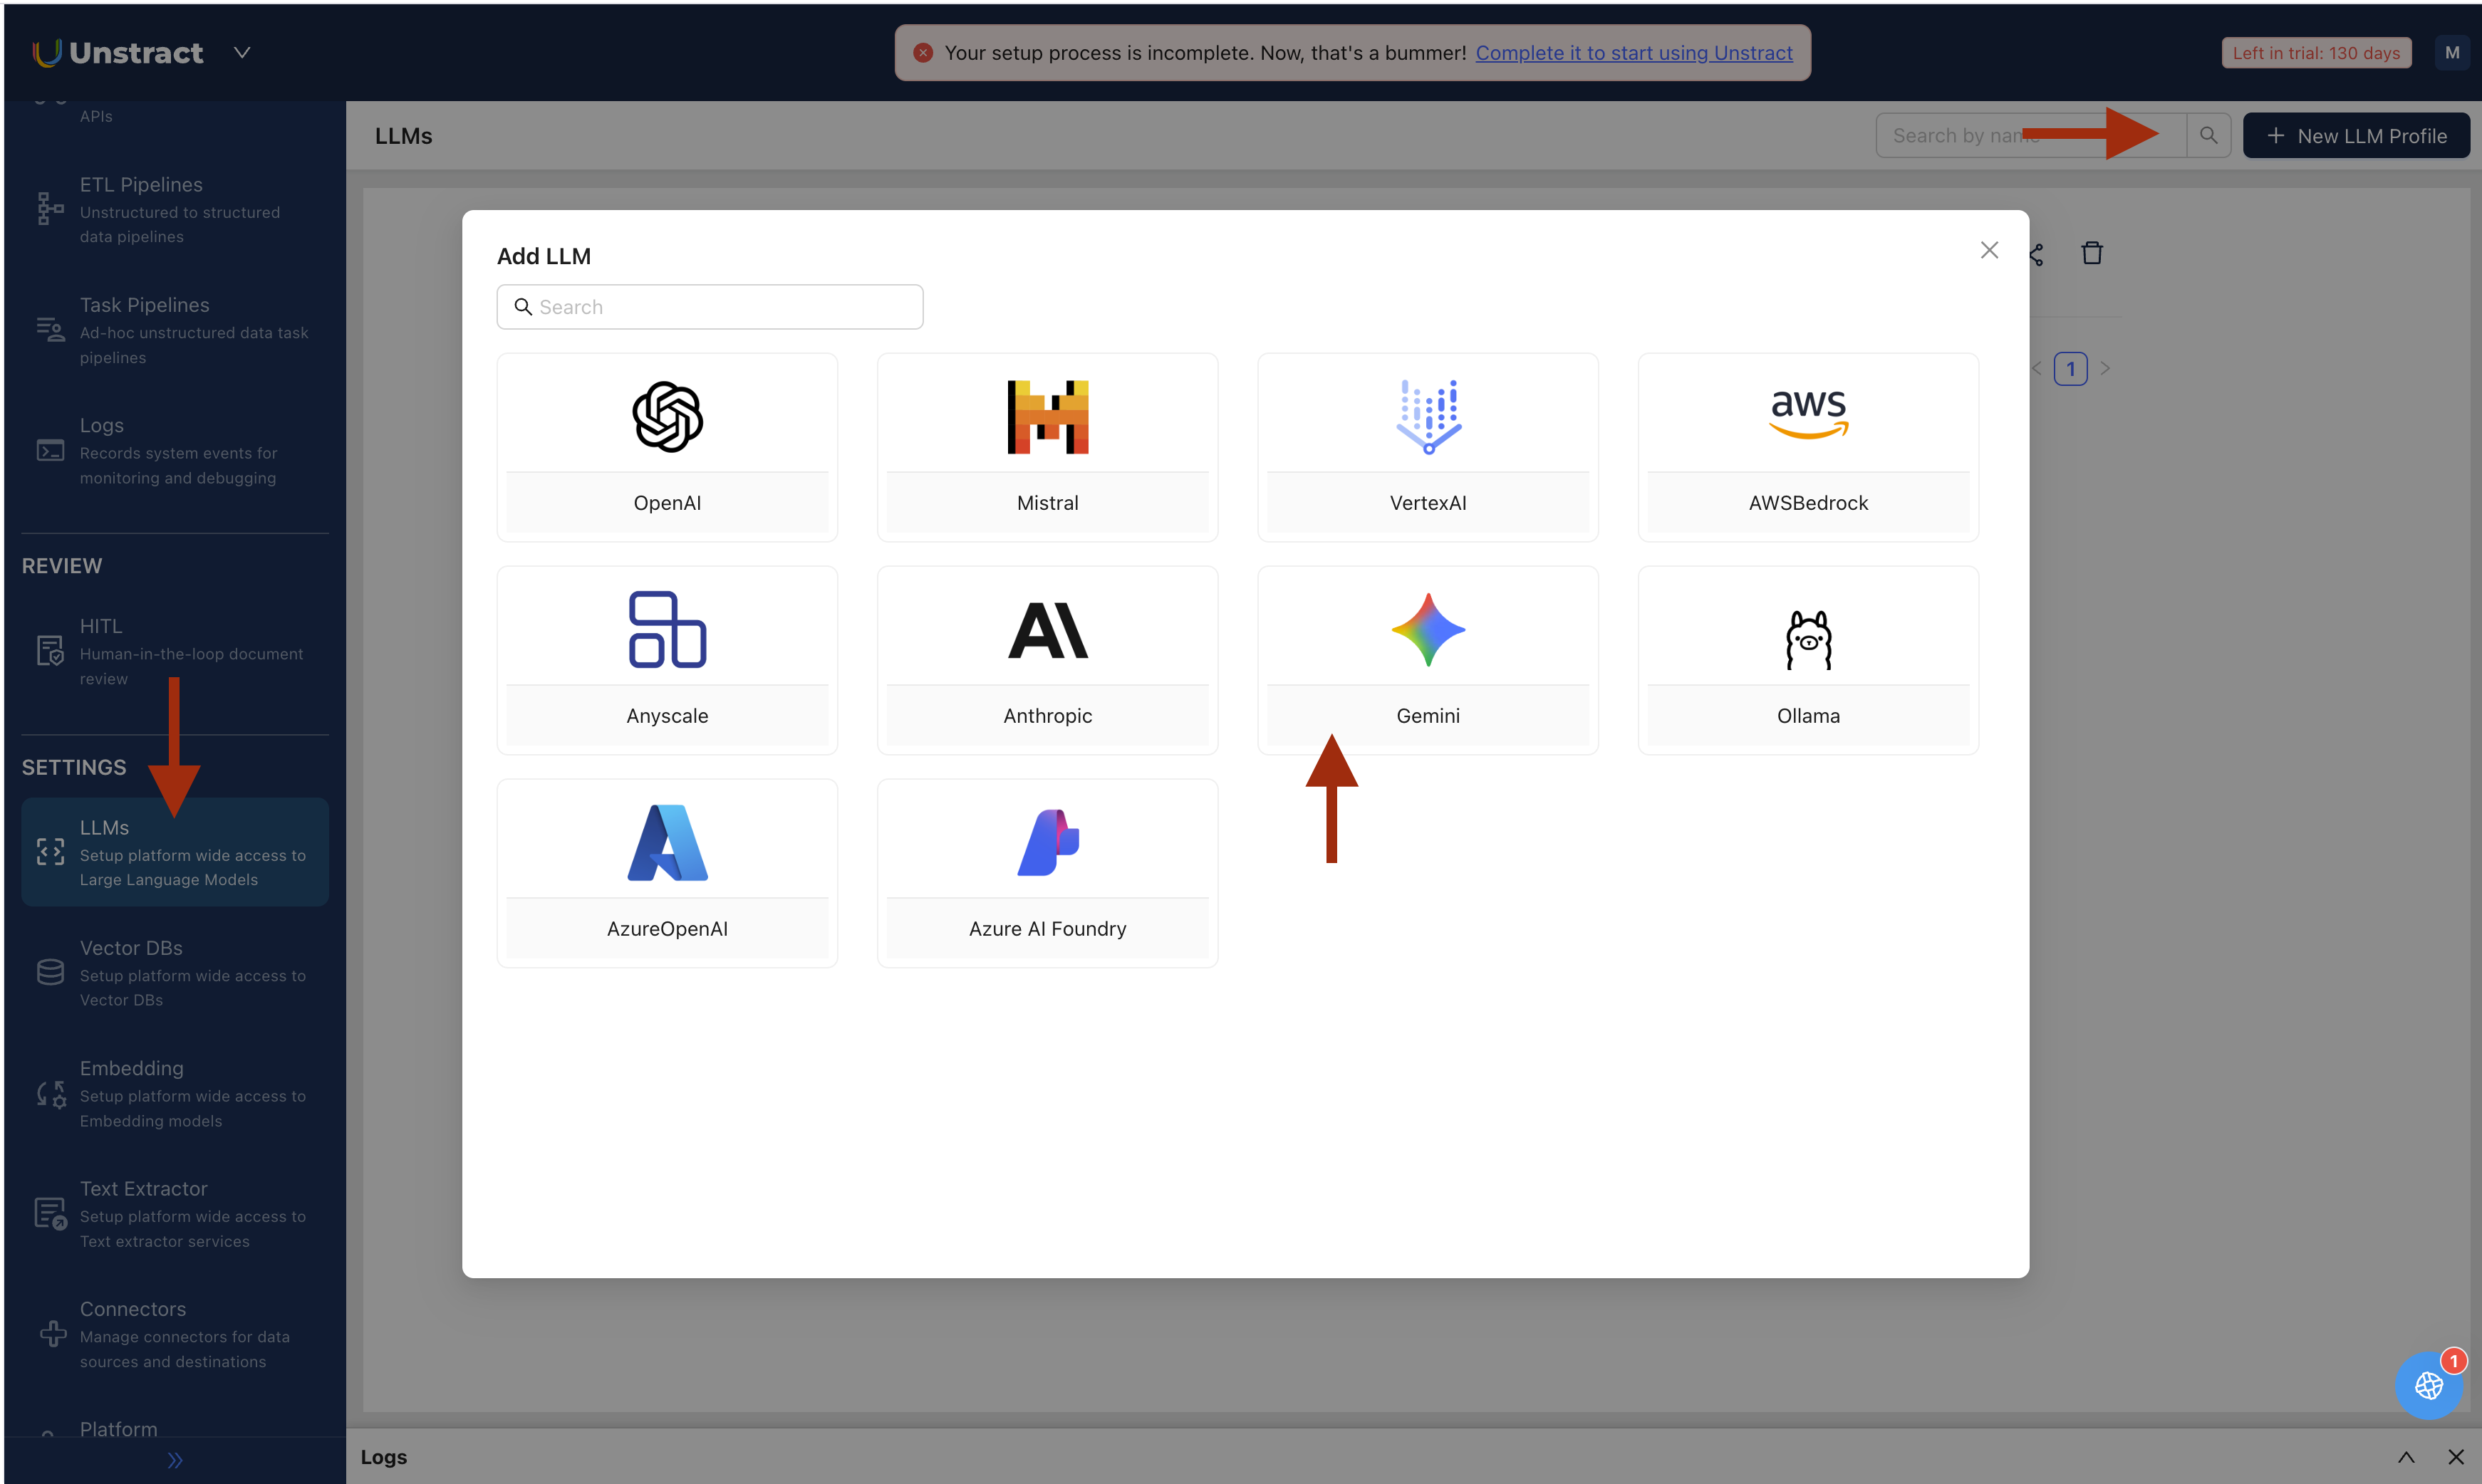Collapse the left sidebar with double chevron
This screenshot has height=1484, width=2482.
point(174,1460)
